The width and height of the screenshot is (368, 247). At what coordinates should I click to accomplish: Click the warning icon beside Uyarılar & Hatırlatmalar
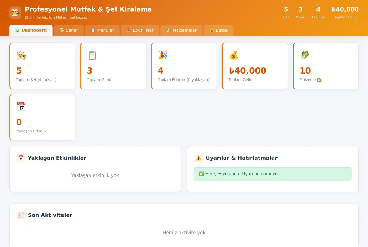[199, 158]
